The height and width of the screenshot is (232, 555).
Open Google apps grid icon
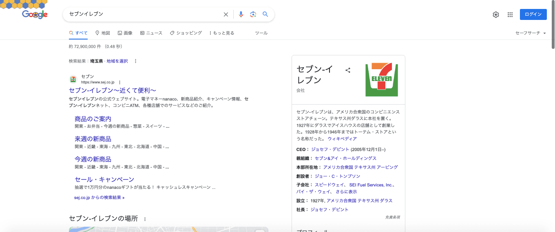510,15
